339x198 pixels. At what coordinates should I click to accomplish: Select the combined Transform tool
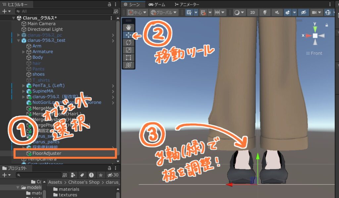pyautogui.click(x=128, y=65)
